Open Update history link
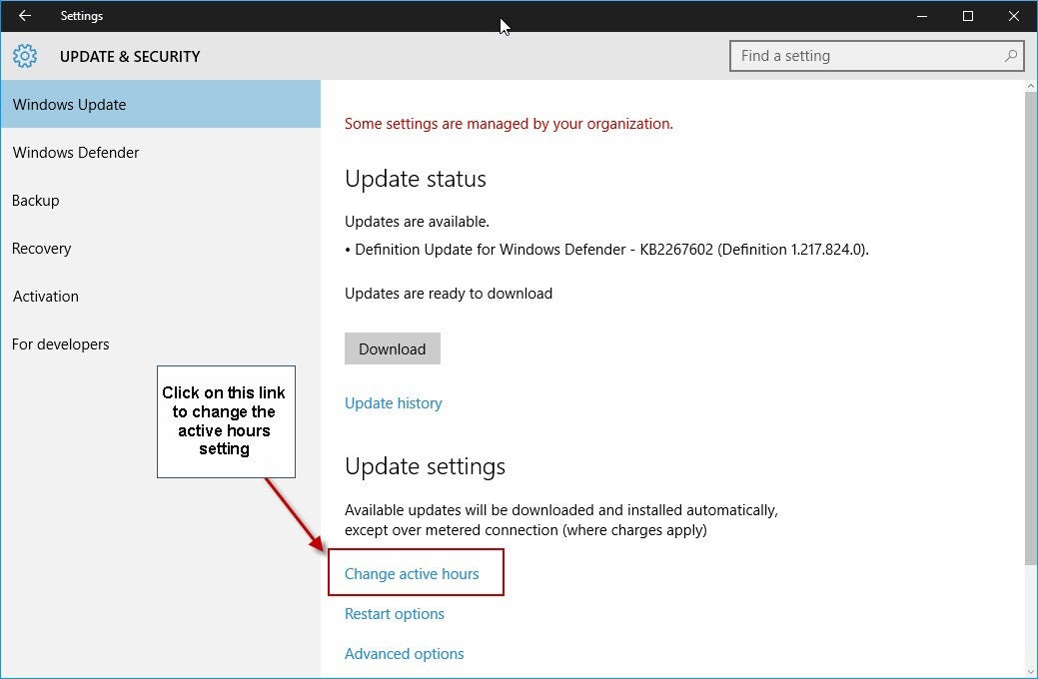The image size is (1038, 679). [394, 403]
